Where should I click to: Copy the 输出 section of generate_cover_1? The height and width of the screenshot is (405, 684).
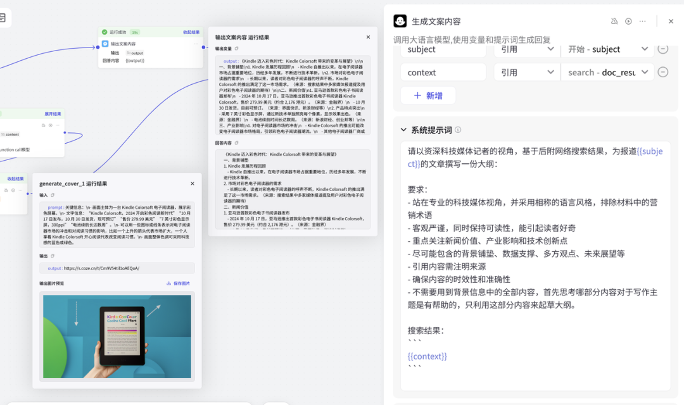click(x=53, y=256)
